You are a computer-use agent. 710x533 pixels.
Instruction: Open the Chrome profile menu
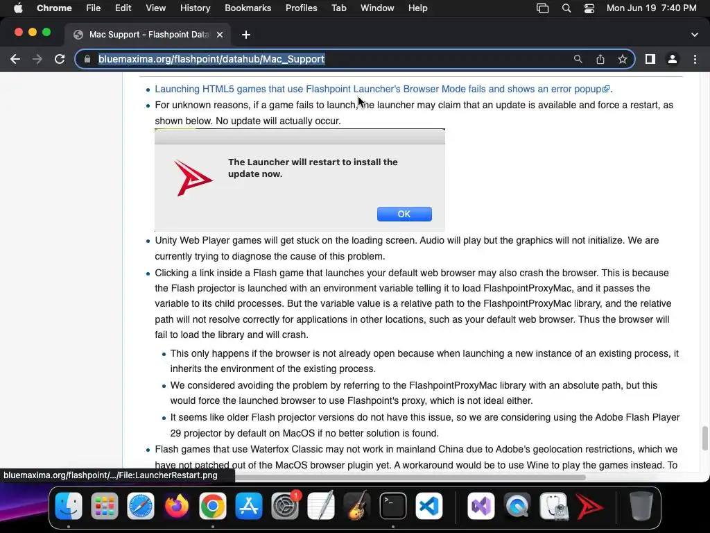click(673, 60)
